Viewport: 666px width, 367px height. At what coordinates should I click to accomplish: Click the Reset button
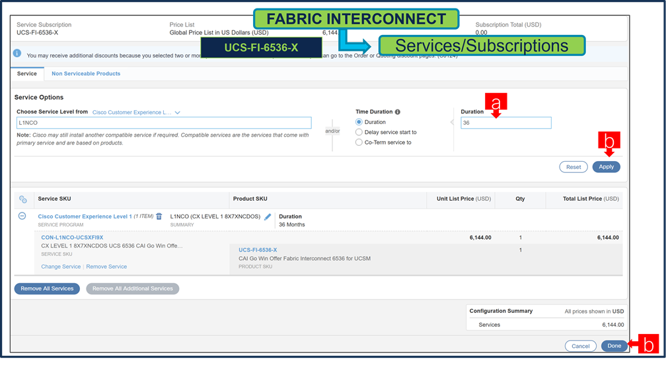(573, 167)
